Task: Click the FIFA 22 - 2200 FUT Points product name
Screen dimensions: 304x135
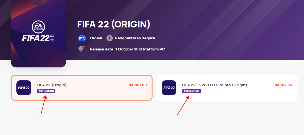Action: coord(214,85)
